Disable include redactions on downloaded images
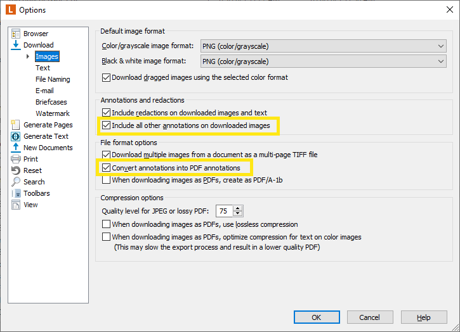This screenshot has height=332, width=460. tap(106, 113)
